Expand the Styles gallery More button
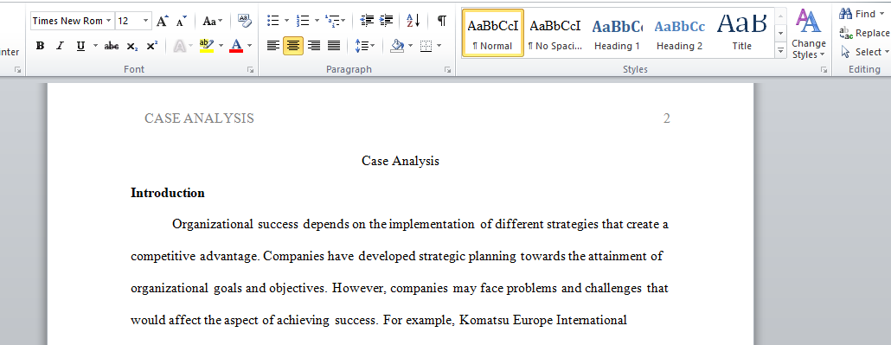The height and width of the screenshot is (345, 891). pyautogui.click(x=780, y=52)
